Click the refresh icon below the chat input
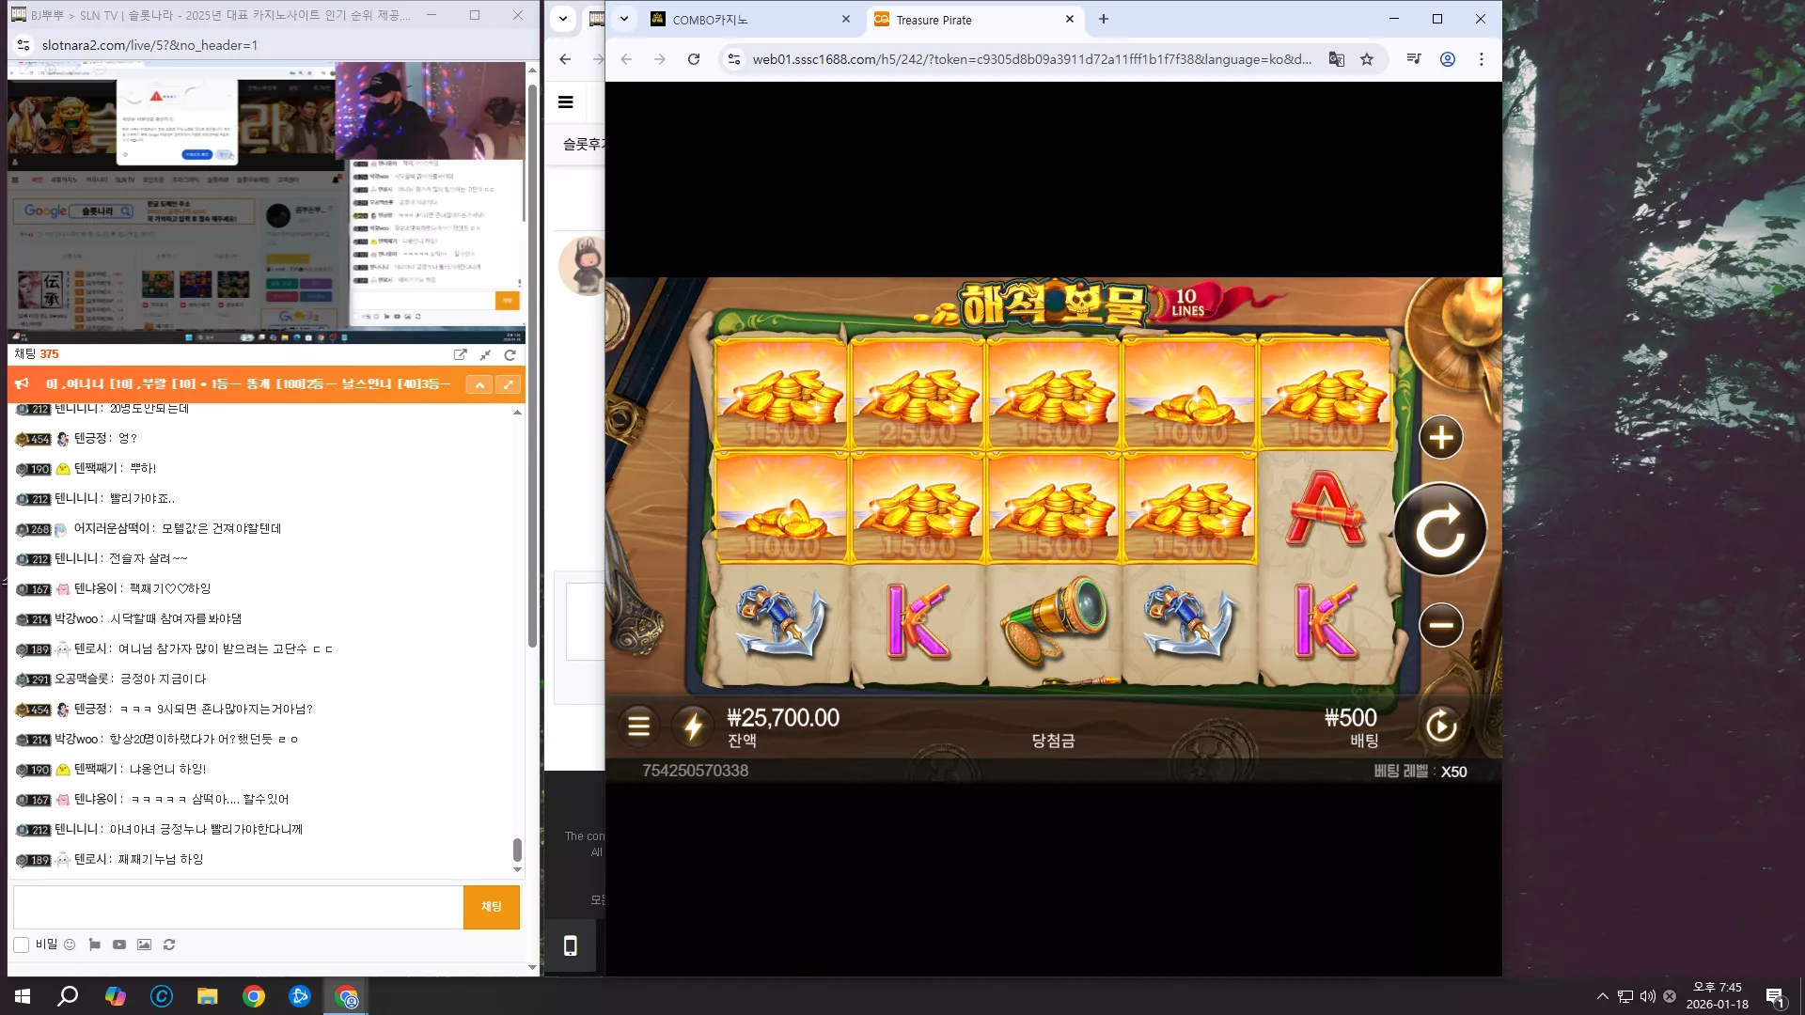 tap(169, 945)
